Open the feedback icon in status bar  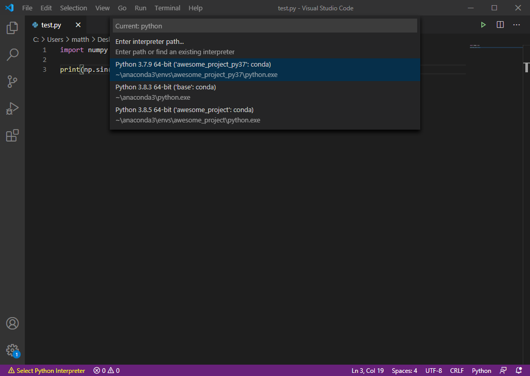point(503,371)
